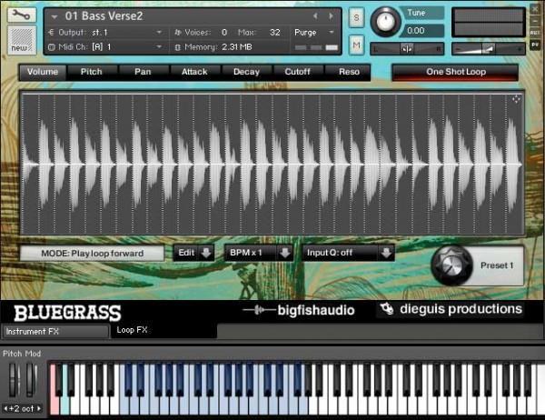
Task: Click the output level meter display
Action: pyautogui.click(x=489, y=22)
